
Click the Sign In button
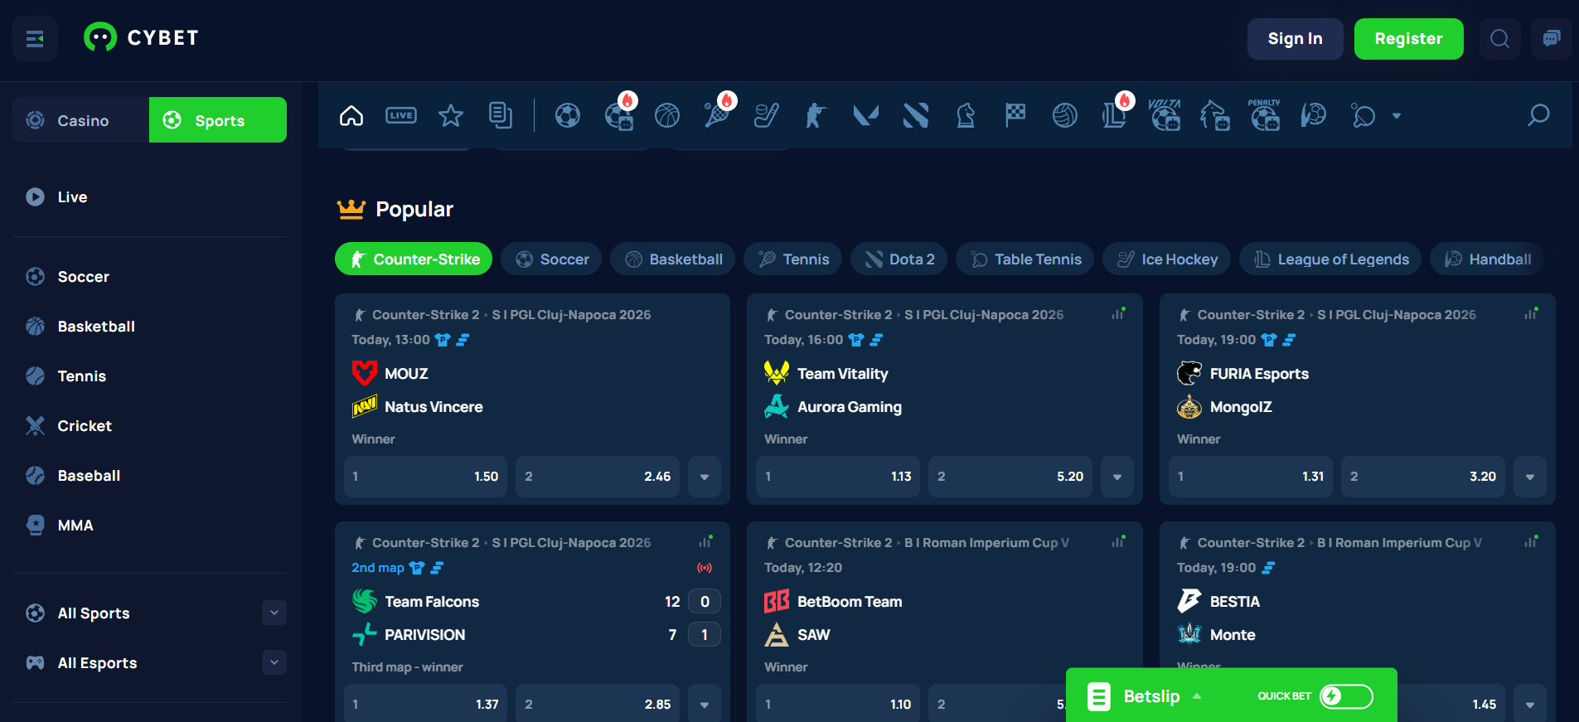point(1295,39)
